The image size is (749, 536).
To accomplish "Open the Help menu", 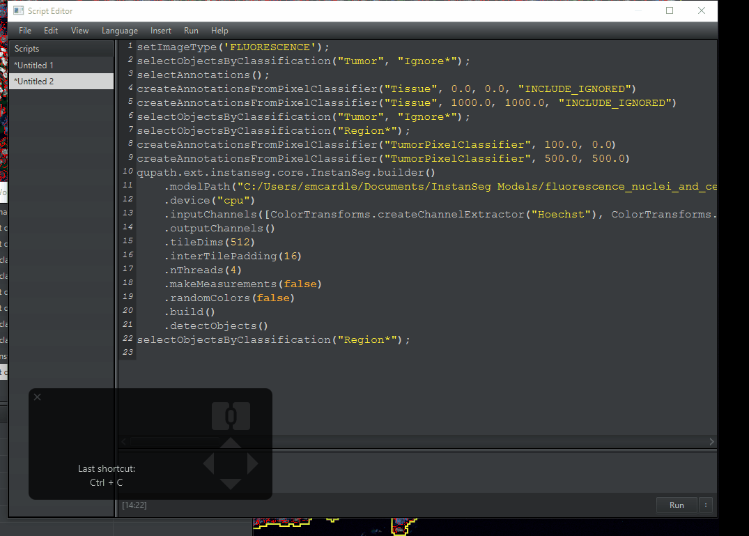I will click(x=219, y=30).
